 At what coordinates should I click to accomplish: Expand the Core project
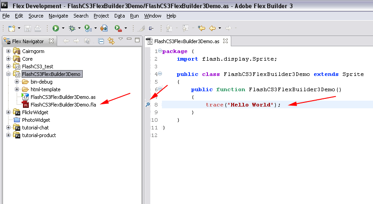(9, 59)
